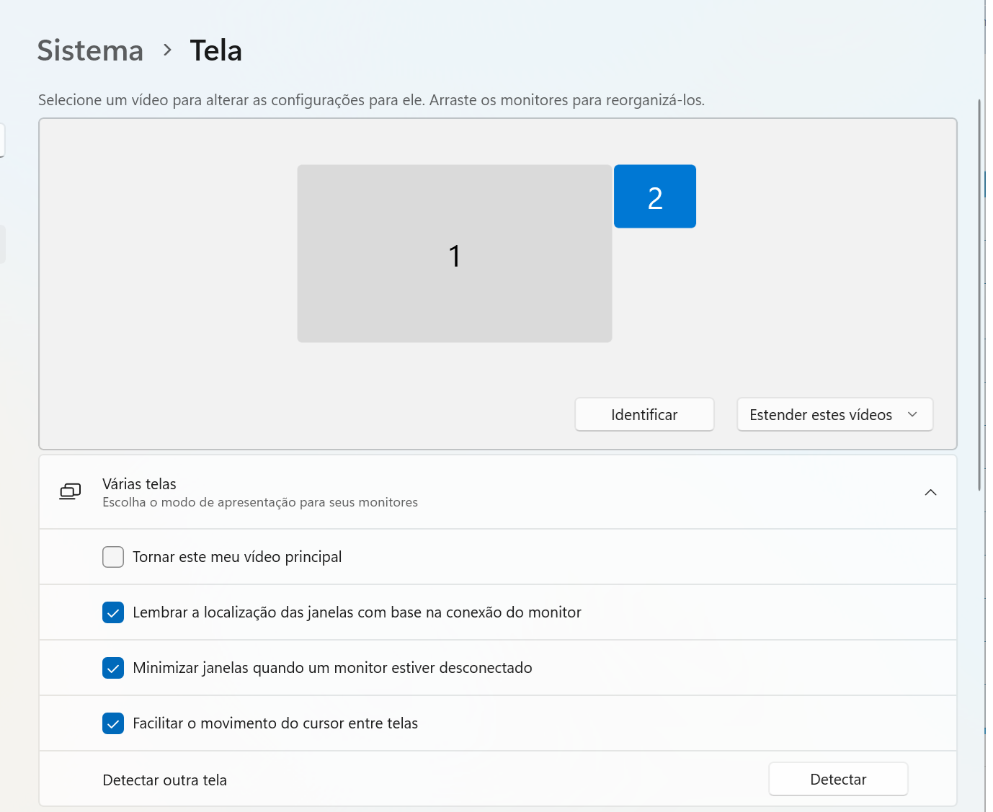Click the Várias telas section title
The image size is (993, 812).
tap(139, 484)
